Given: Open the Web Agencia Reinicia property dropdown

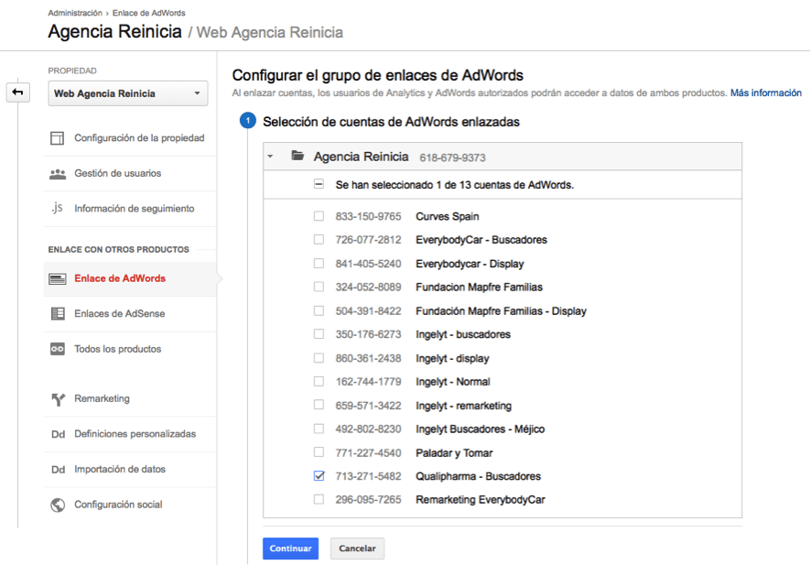Looking at the screenshot, I should [128, 93].
